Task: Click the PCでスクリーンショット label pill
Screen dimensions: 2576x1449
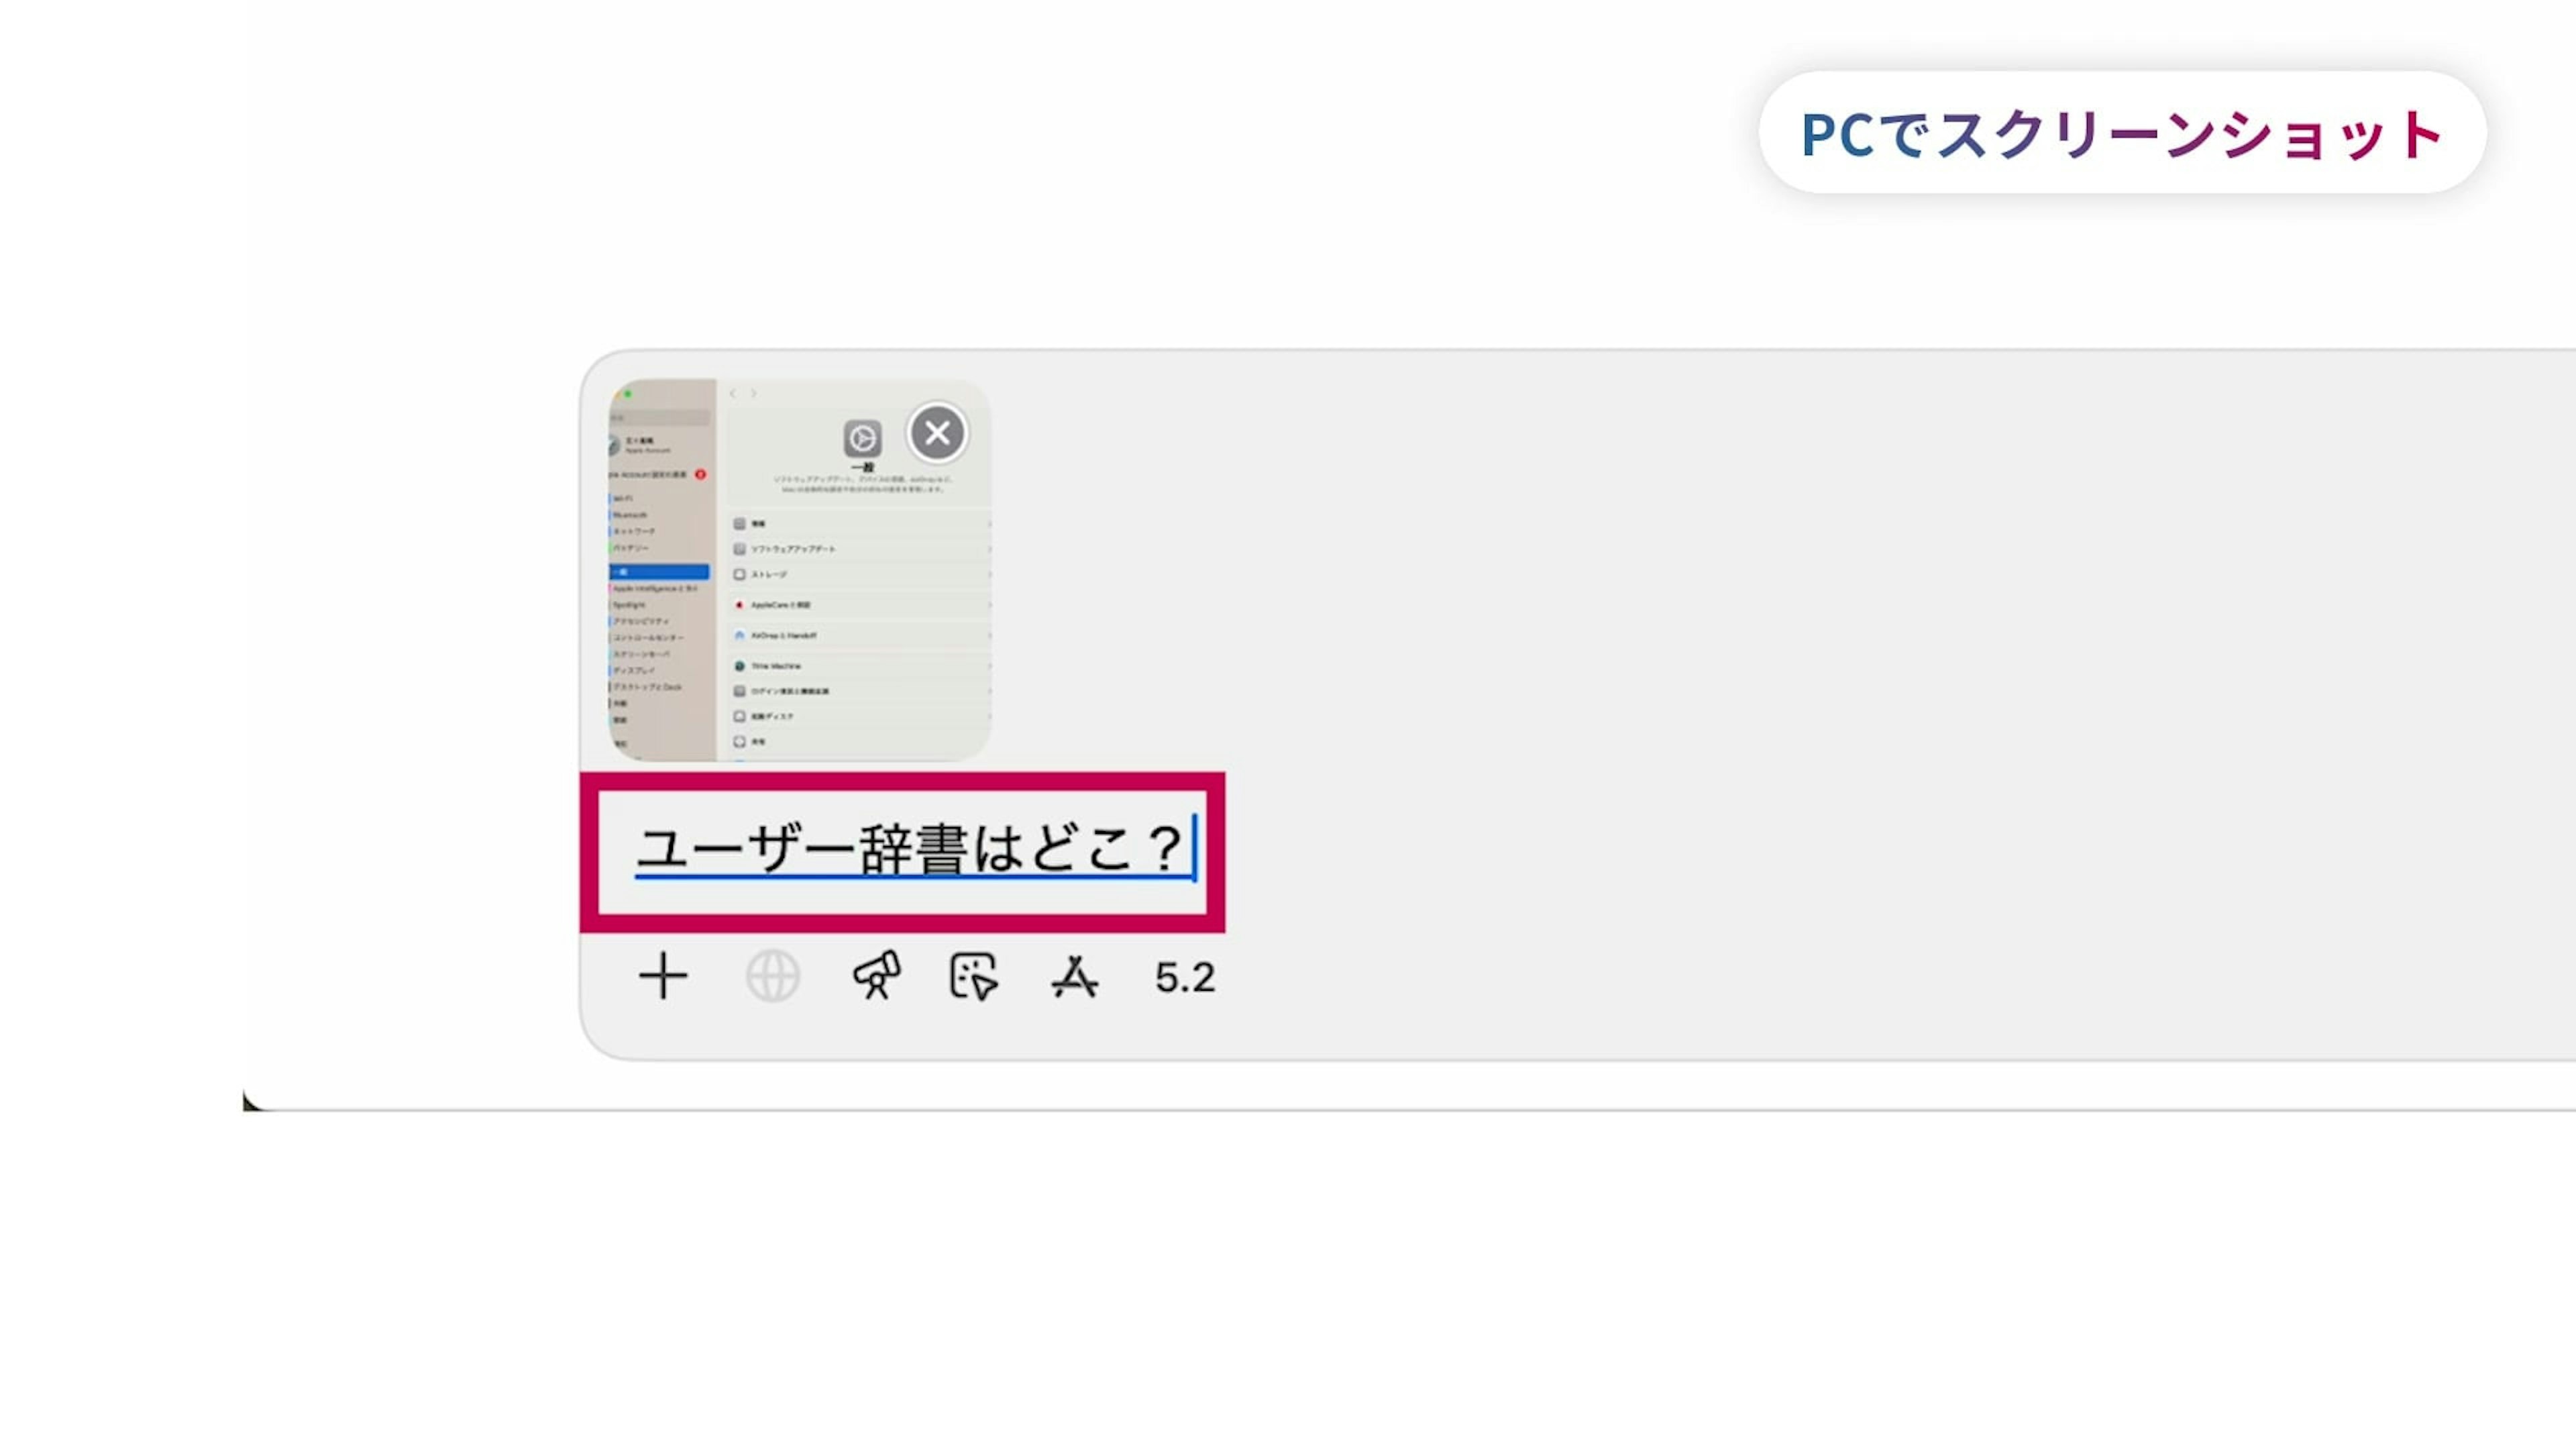Action: coord(2122,133)
